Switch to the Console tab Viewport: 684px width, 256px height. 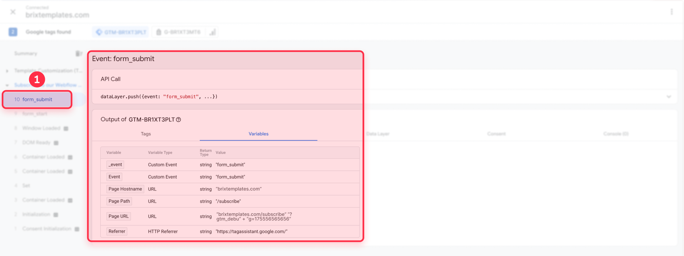tap(616, 134)
